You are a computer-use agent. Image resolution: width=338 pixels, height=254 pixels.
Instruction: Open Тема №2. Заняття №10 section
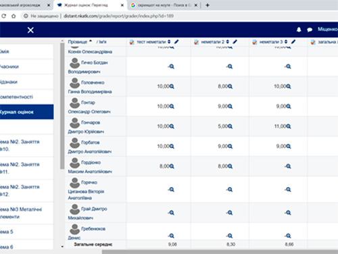[26, 145]
